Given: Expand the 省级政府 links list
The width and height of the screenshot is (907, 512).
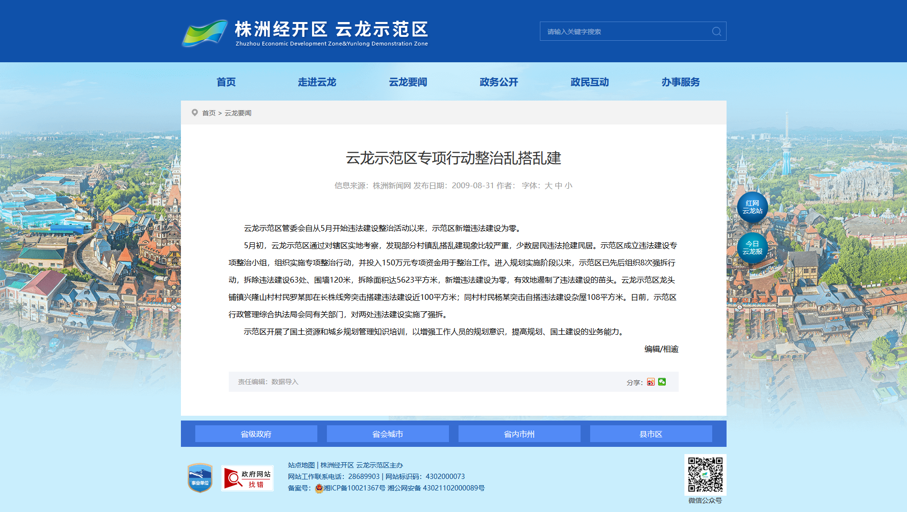Looking at the screenshot, I should 256,434.
